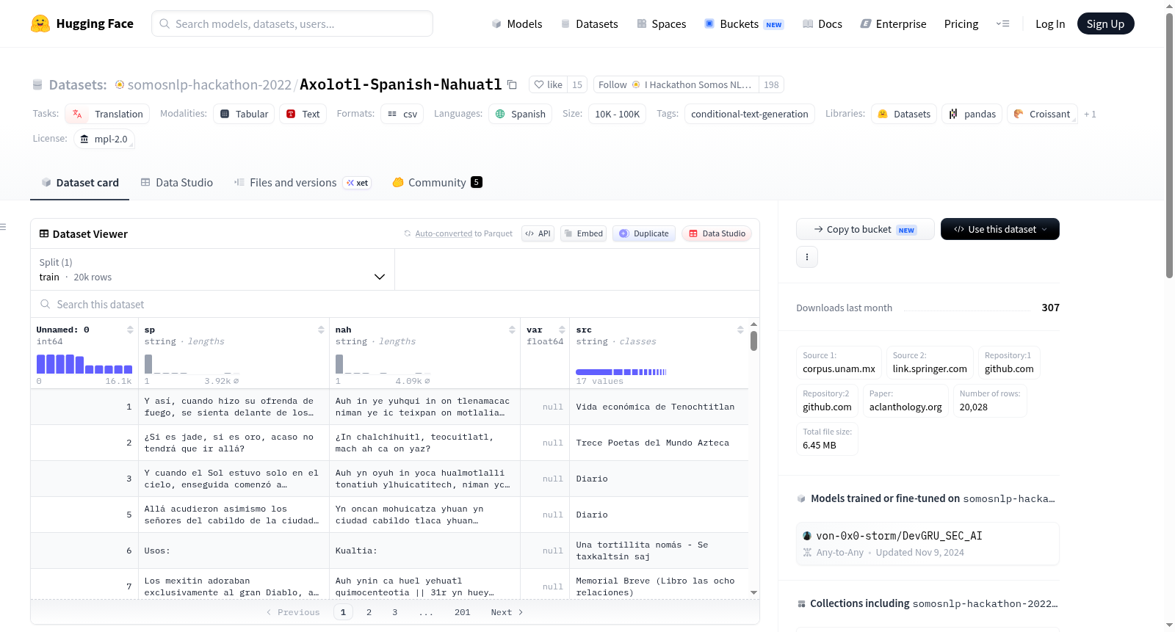Go to Datasets in the top navigation
Image resolution: width=1175 pixels, height=632 pixels.
click(x=589, y=23)
